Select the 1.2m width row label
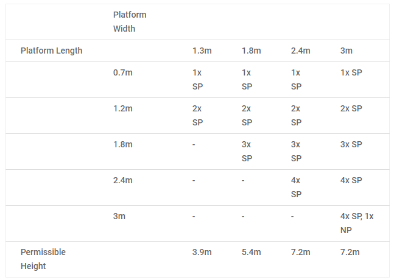 122,108
